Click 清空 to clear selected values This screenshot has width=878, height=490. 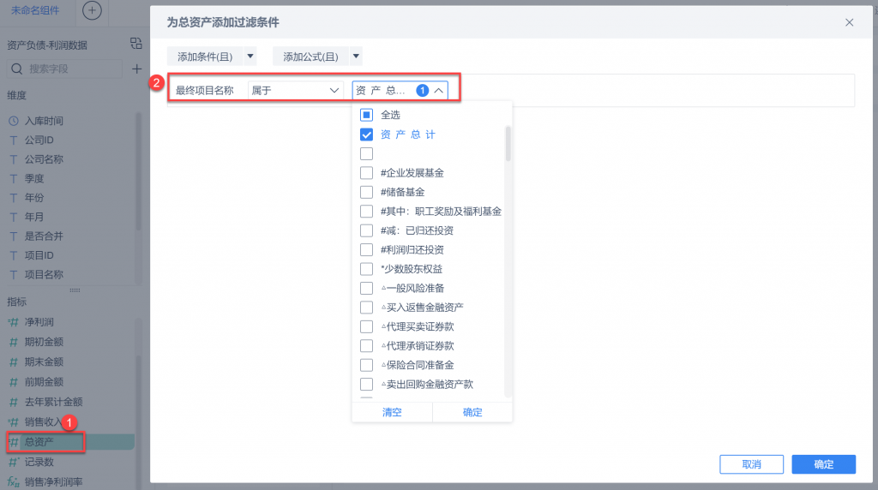pyautogui.click(x=392, y=412)
